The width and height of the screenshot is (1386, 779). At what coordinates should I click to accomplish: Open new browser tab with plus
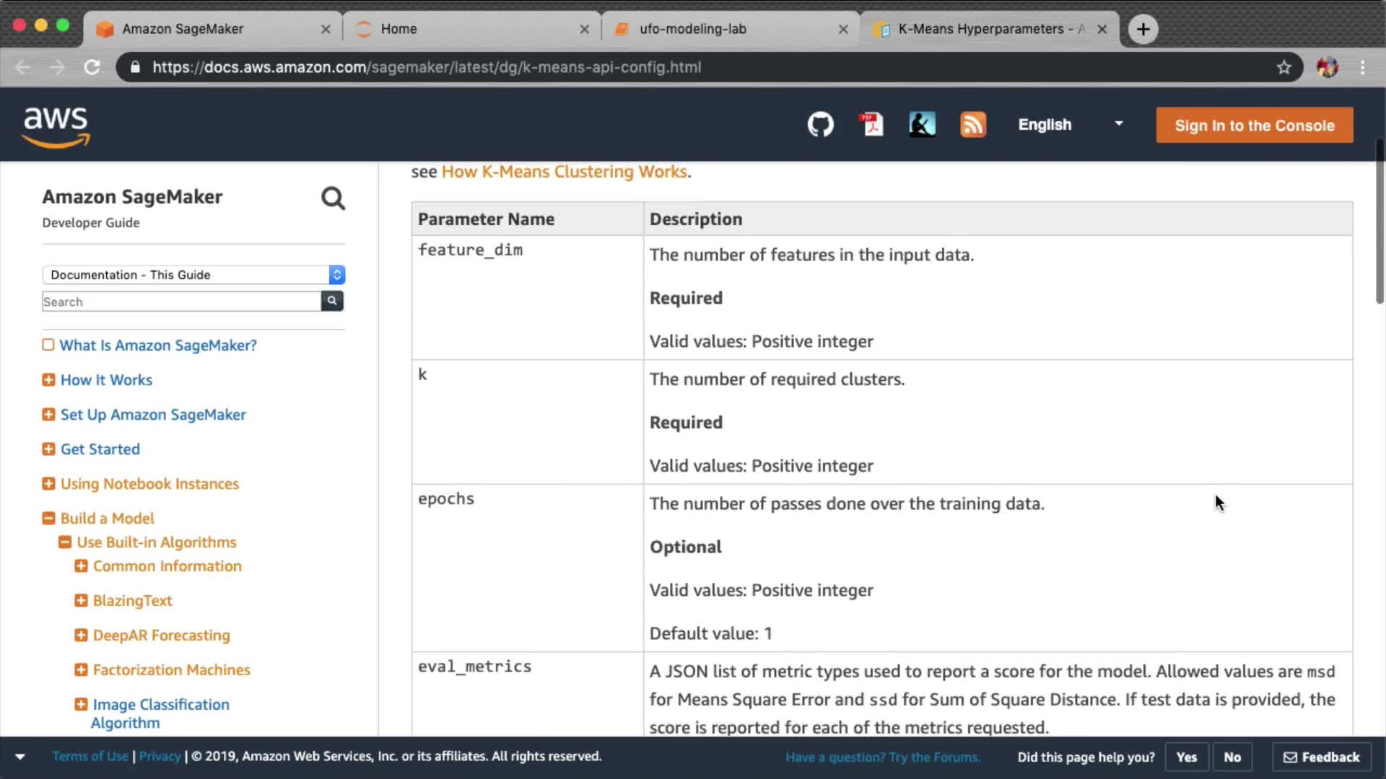(x=1143, y=29)
